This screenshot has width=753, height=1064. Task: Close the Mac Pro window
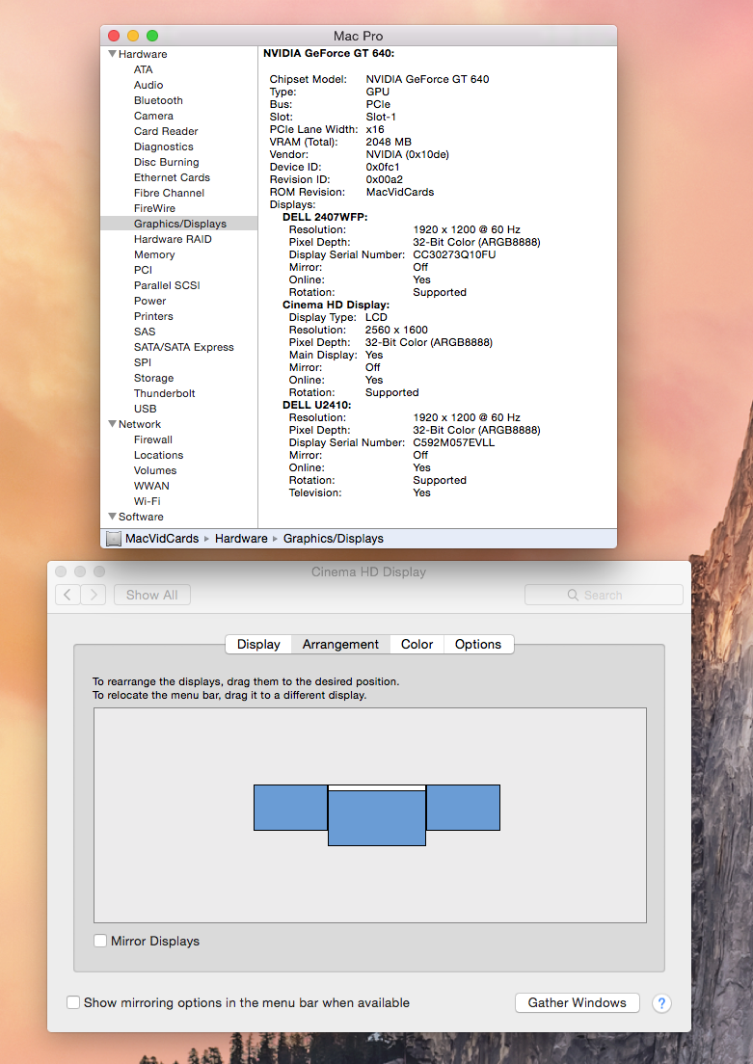click(114, 36)
